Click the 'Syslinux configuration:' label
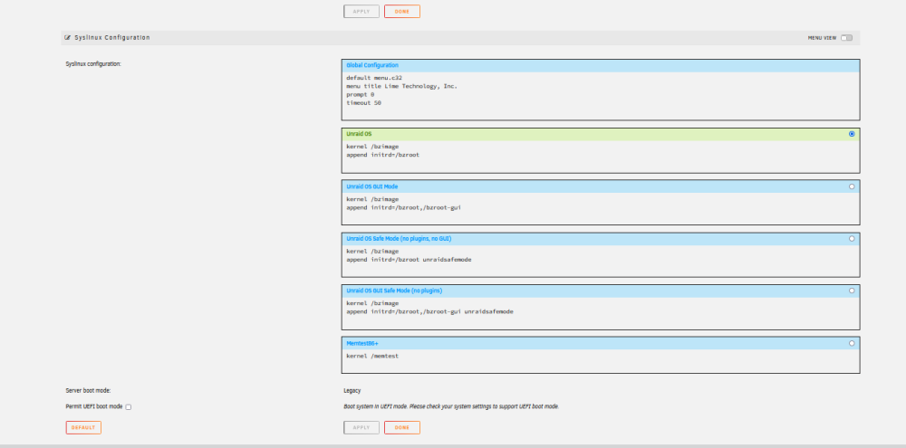906x448 pixels. pos(93,64)
